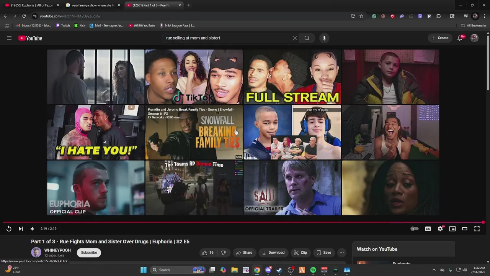Open the TikTok suggested video thumbnail
This screenshot has height=276, width=490.
[x=194, y=77]
